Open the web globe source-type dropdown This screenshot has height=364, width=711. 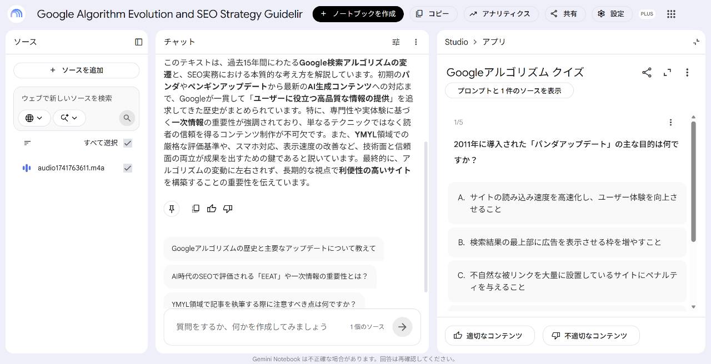point(34,118)
